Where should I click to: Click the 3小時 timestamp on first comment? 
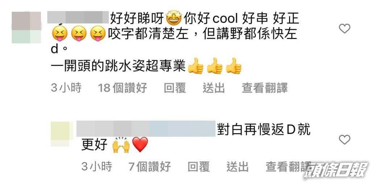coord(66,88)
